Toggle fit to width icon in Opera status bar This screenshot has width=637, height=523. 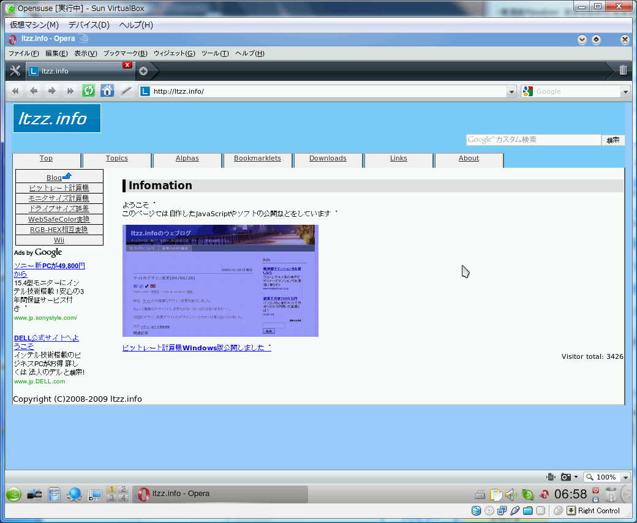click(551, 476)
